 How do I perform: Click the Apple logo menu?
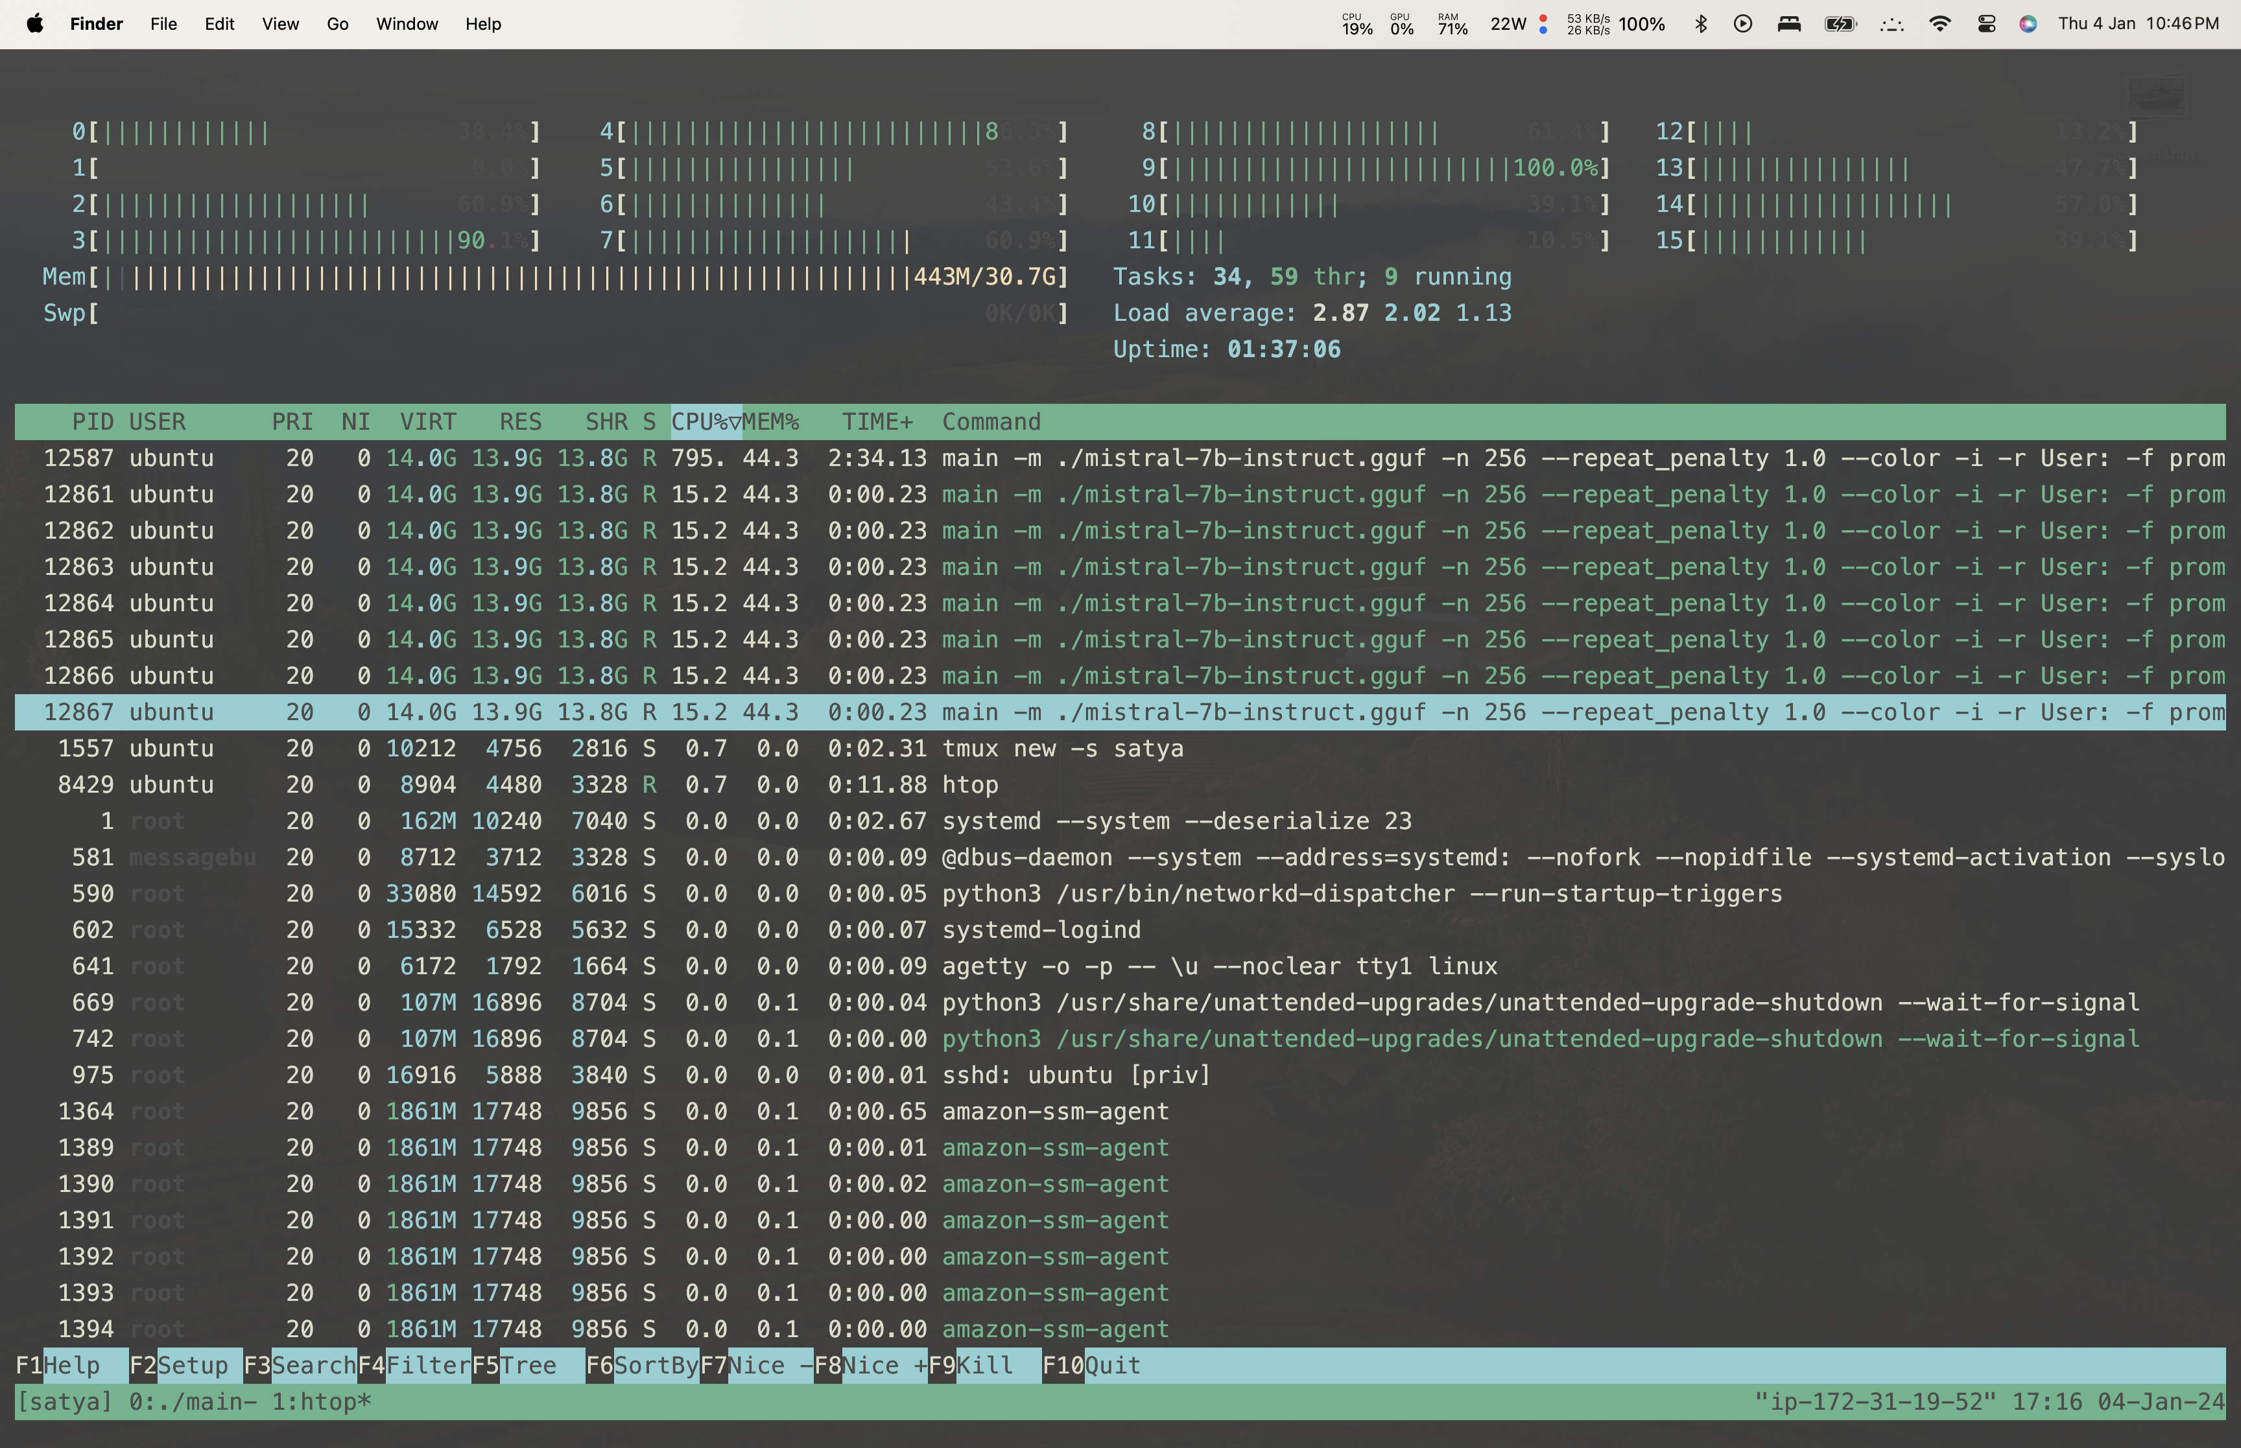click(35, 23)
